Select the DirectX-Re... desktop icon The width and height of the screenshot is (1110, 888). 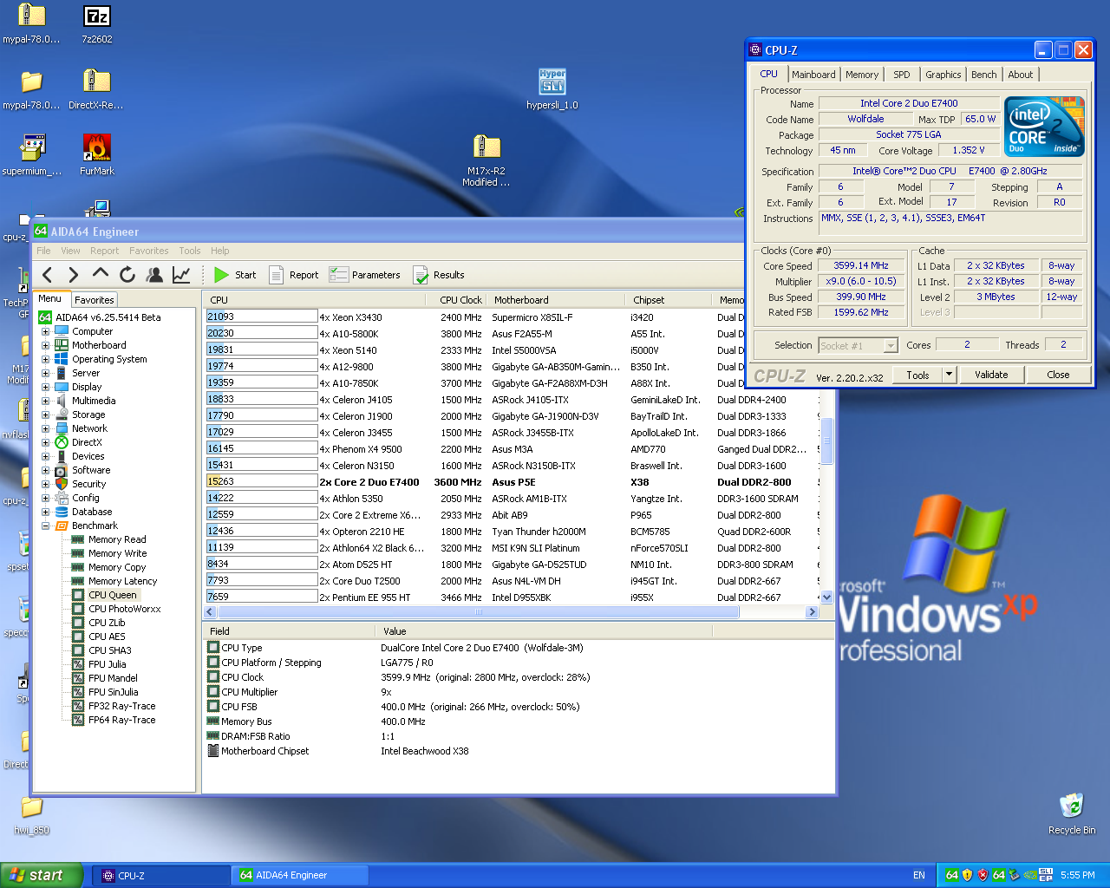[x=96, y=90]
